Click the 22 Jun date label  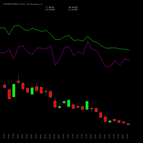point(4,136)
